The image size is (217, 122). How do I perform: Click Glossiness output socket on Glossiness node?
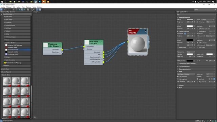point(62,50)
